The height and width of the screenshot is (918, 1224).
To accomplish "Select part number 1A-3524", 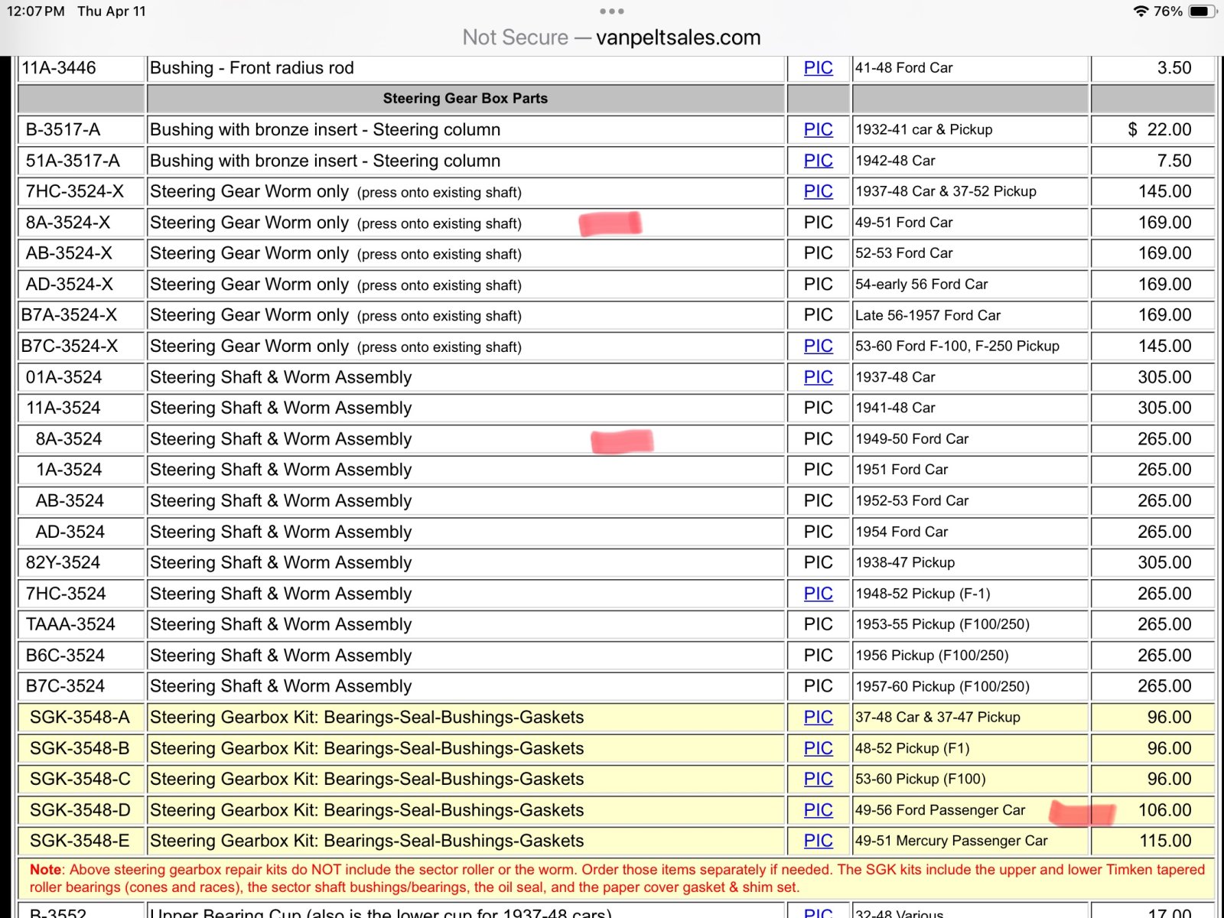I will [x=69, y=470].
